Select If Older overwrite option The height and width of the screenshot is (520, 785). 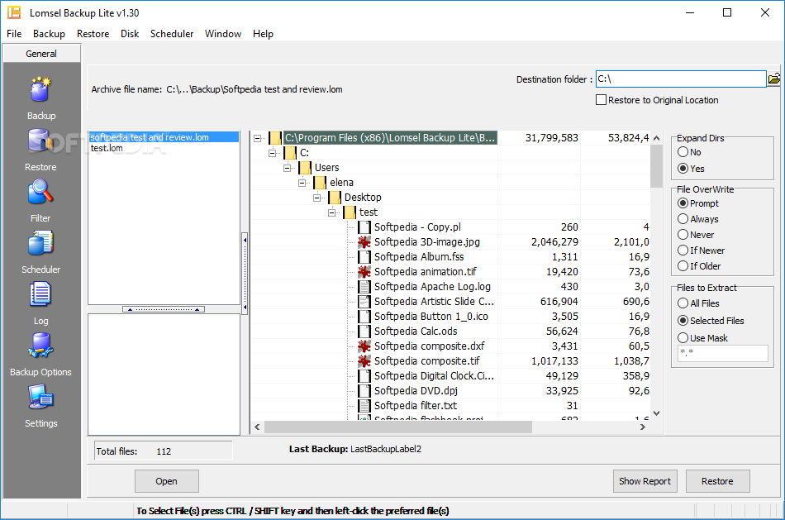pos(683,265)
